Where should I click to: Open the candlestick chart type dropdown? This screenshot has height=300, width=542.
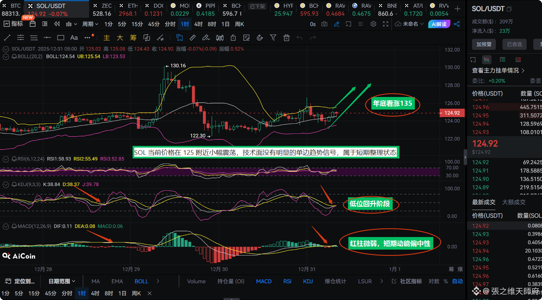72,24
